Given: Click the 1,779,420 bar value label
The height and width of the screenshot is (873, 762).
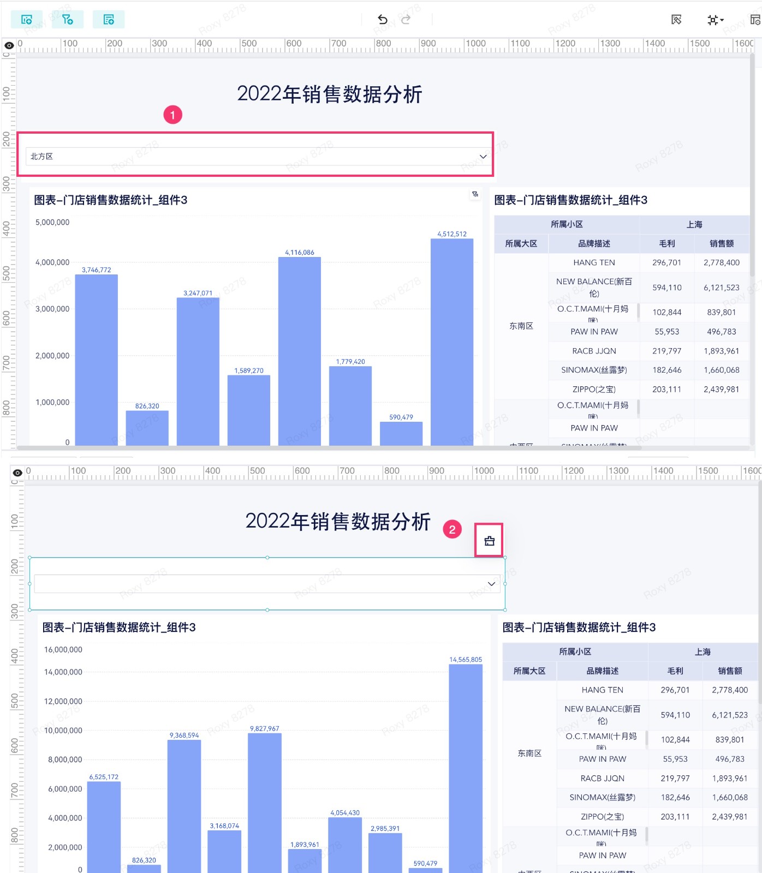Looking at the screenshot, I should pos(350,362).
